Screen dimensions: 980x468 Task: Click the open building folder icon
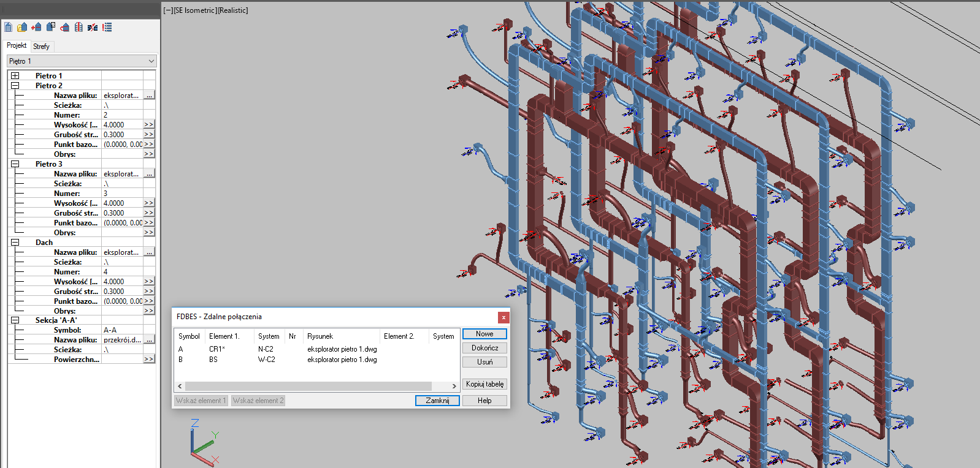tap(22, 27)
